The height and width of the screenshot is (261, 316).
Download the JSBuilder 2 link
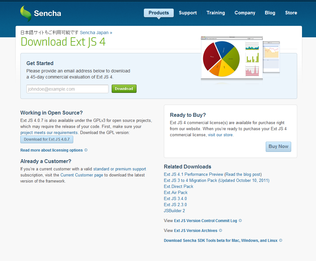[174, 211]
